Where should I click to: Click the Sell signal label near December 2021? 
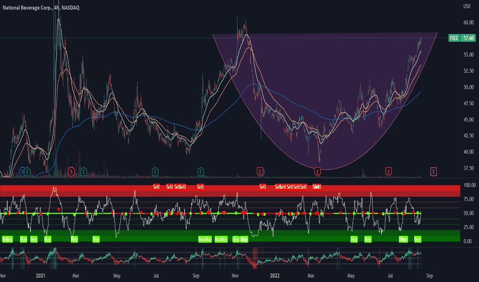pyautogui.click(x=263, y=187)
